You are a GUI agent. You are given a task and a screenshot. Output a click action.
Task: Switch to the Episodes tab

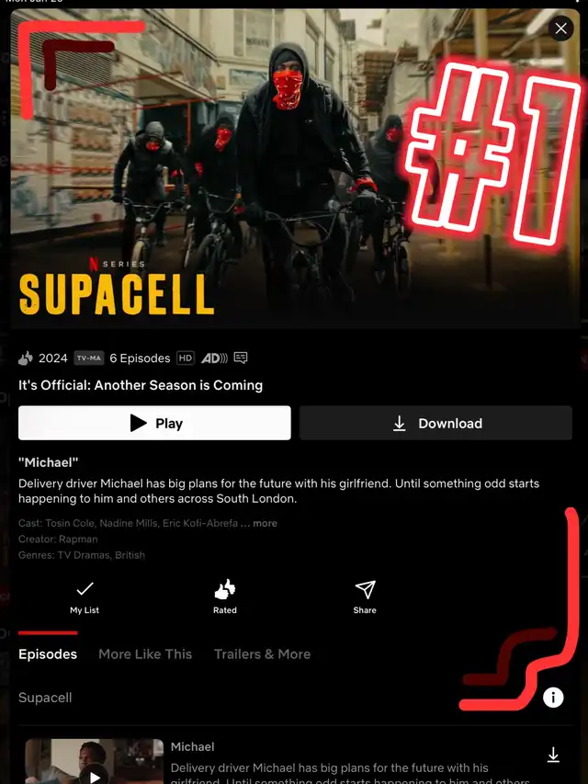click(48, 654)
